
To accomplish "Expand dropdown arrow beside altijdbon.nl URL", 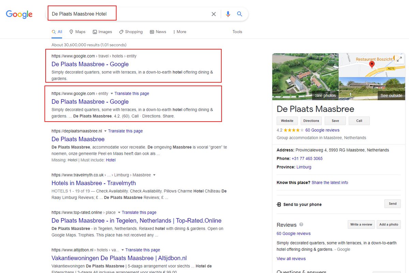I will tap(122, 250).
